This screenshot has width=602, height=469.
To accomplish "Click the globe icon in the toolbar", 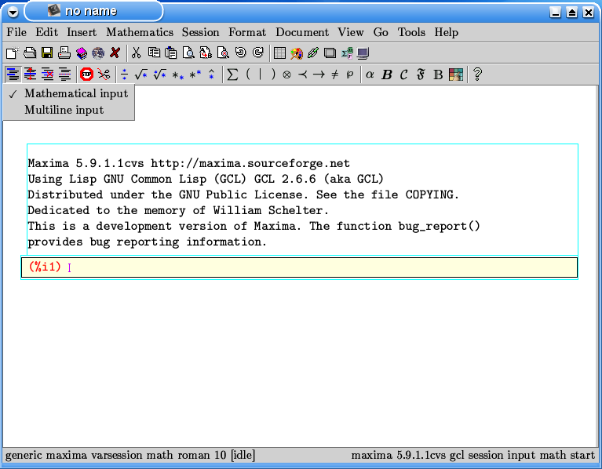I will pyautogui.click(x=98, y=53).
